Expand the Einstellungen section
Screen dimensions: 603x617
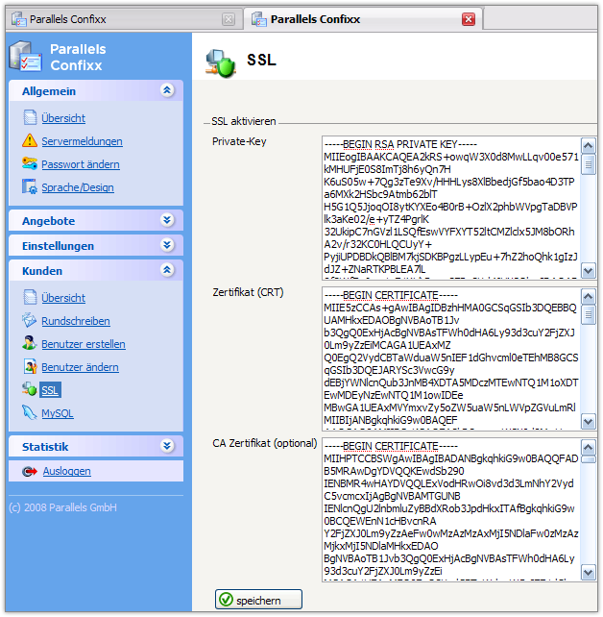tap(167, 246)
